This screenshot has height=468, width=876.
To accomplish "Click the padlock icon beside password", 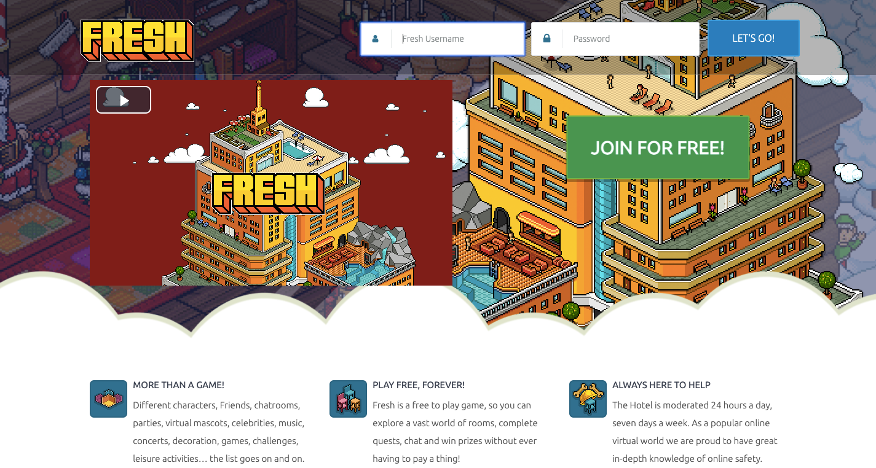I will pyautogui.click(x=547, y=39).
